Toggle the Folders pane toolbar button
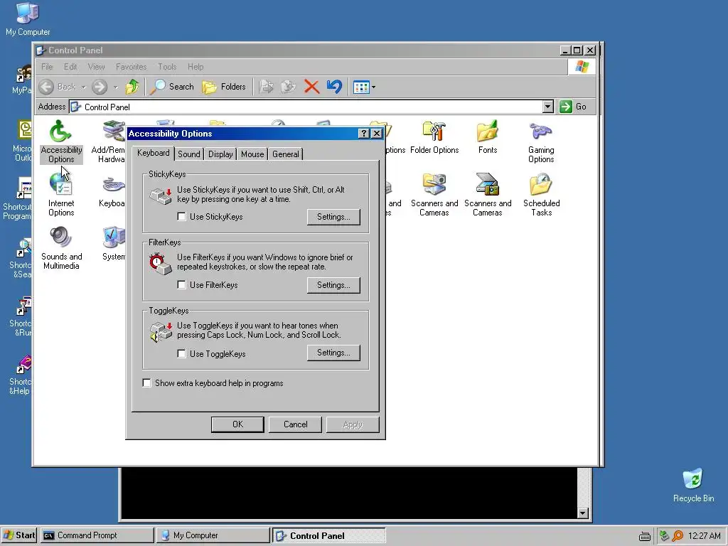 tap(224, 86)
